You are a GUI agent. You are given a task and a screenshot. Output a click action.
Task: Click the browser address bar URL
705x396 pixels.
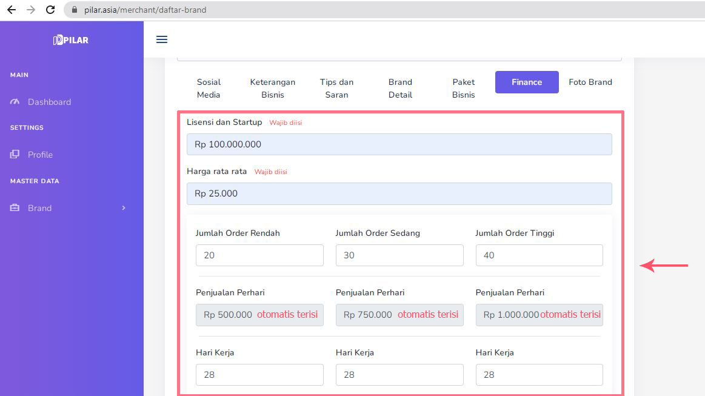[x=145, y=10]
